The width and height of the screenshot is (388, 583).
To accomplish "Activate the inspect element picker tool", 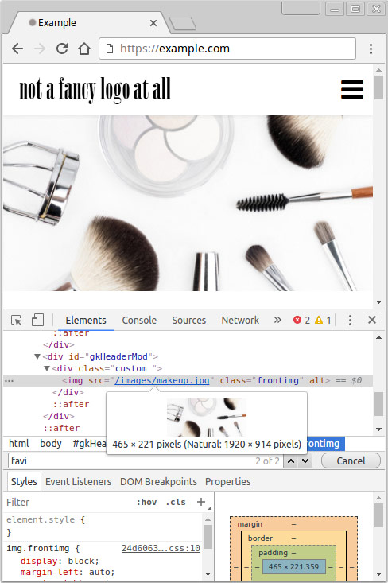I will click(17, 320).
